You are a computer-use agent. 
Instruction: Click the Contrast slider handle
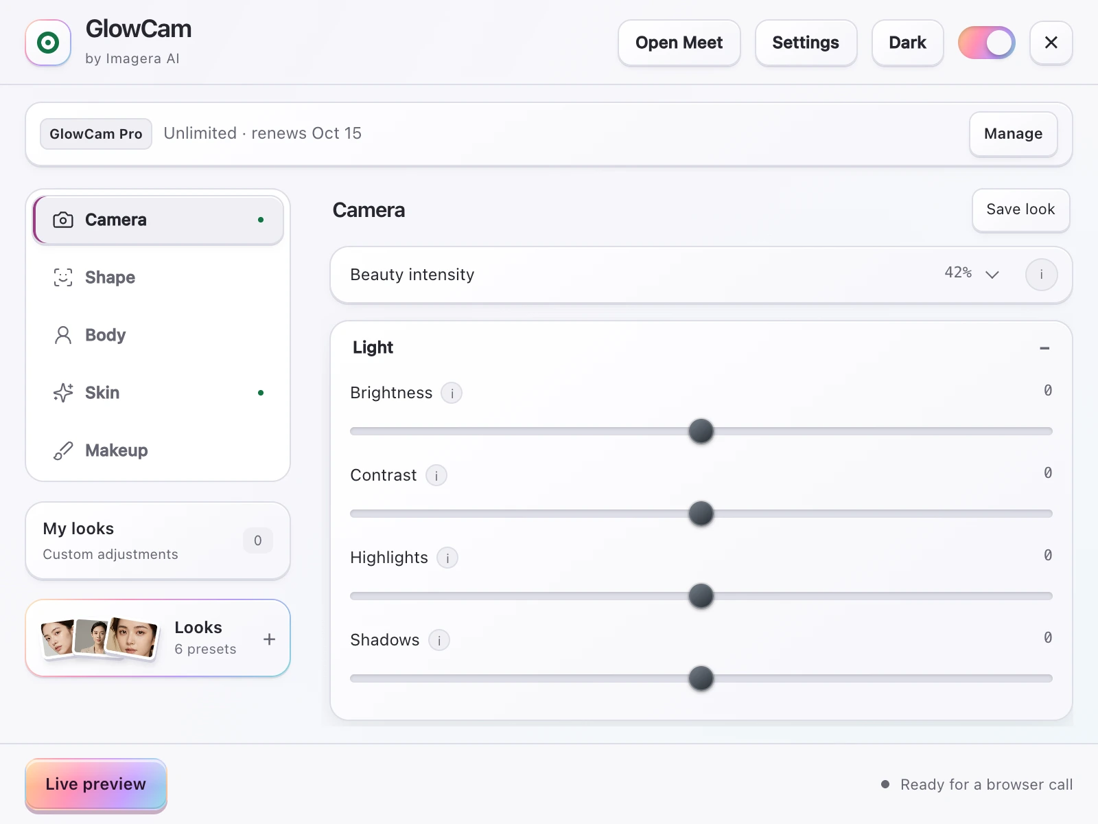701,514
